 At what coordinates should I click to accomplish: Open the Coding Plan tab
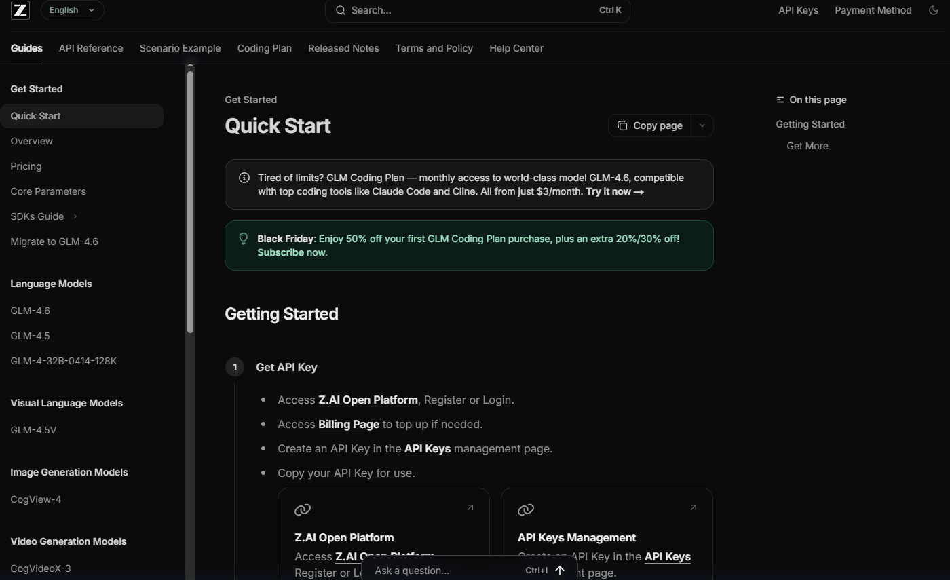[265, 48]
